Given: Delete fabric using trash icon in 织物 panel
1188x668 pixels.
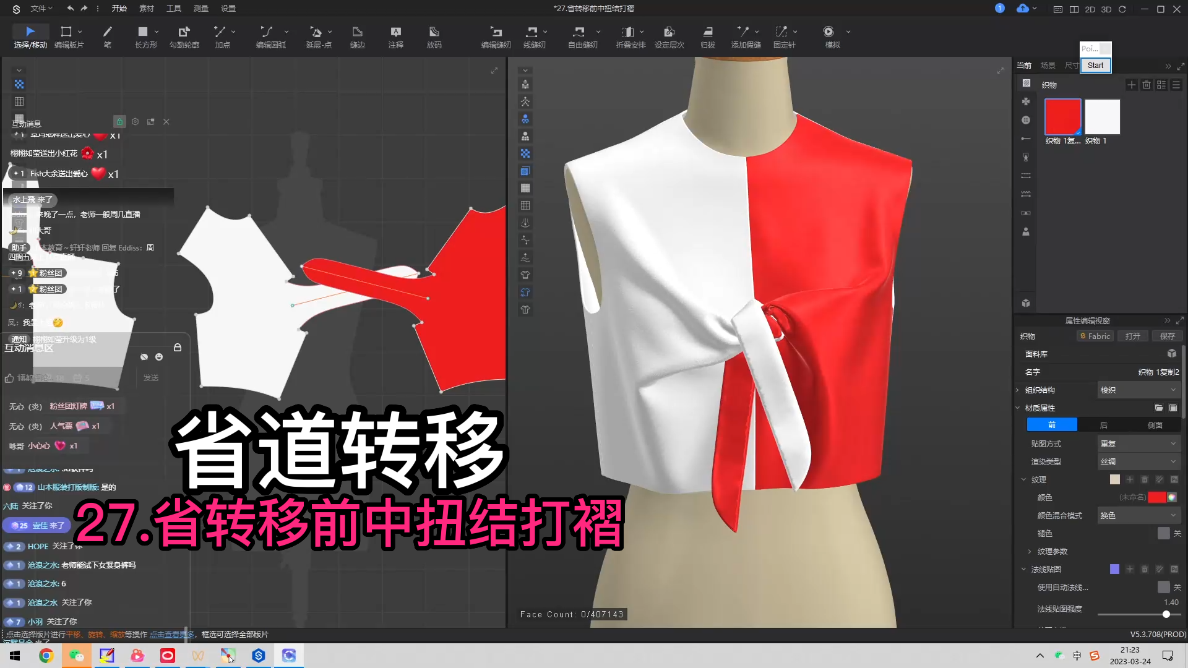Looking at the screenshot, I should [x=1147, y=85].
